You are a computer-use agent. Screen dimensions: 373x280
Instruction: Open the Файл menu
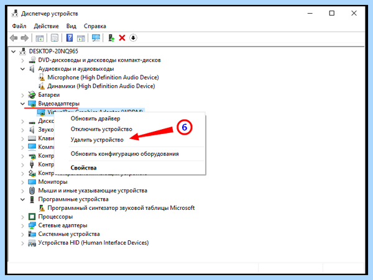click(x=19, y=26)
